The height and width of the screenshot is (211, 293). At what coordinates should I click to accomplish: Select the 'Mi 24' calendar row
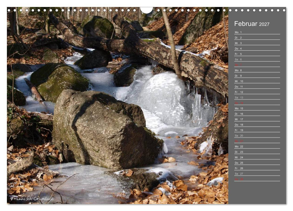(257, 157)
